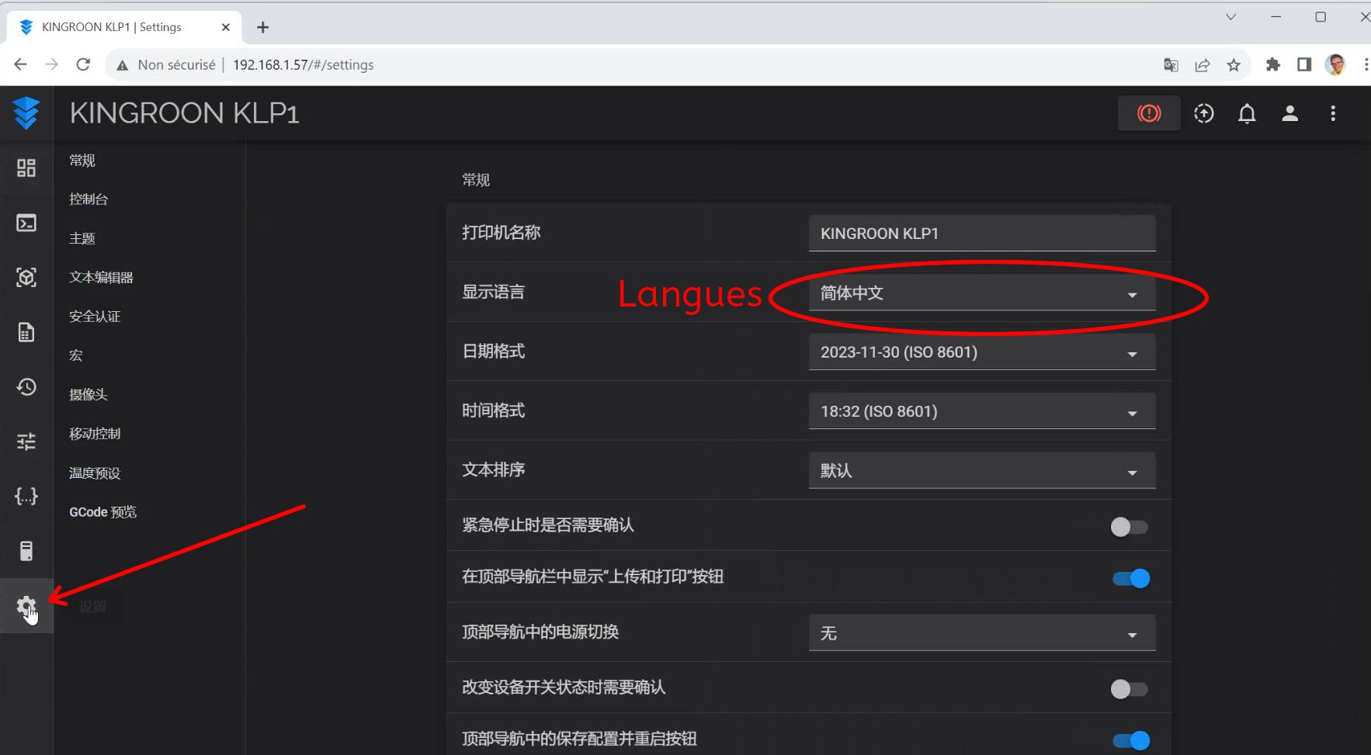
Task: Open the notifications bell
Action: click(1247, 113)
